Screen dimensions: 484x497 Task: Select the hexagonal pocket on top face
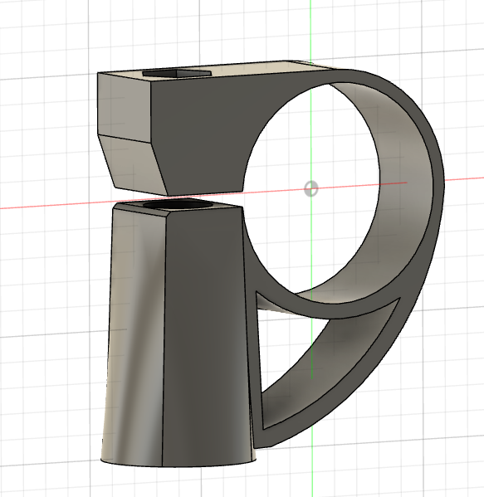177,73
